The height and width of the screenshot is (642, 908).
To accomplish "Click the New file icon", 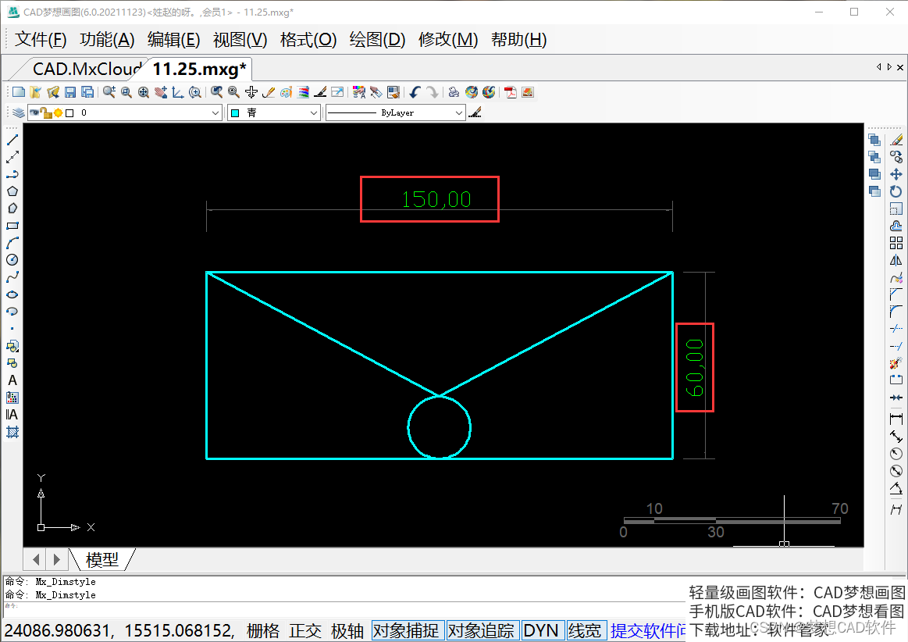I will [19, 92].
